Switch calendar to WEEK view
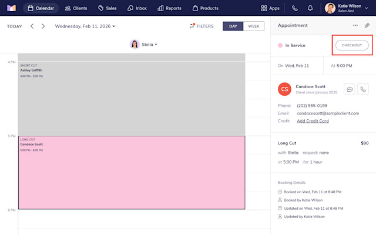 (x=254, y=26)
